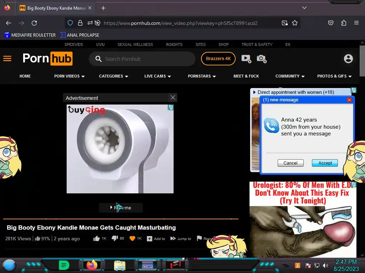
Task: Select the HOME nav item
Action: coord(25,76)
